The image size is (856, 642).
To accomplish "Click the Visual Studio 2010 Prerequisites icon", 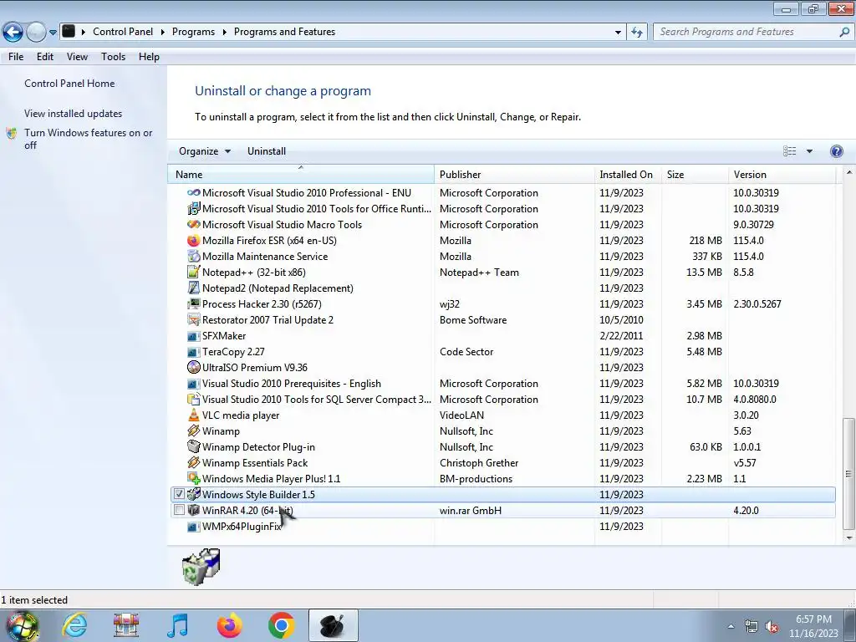I will (x=193, y=383).
